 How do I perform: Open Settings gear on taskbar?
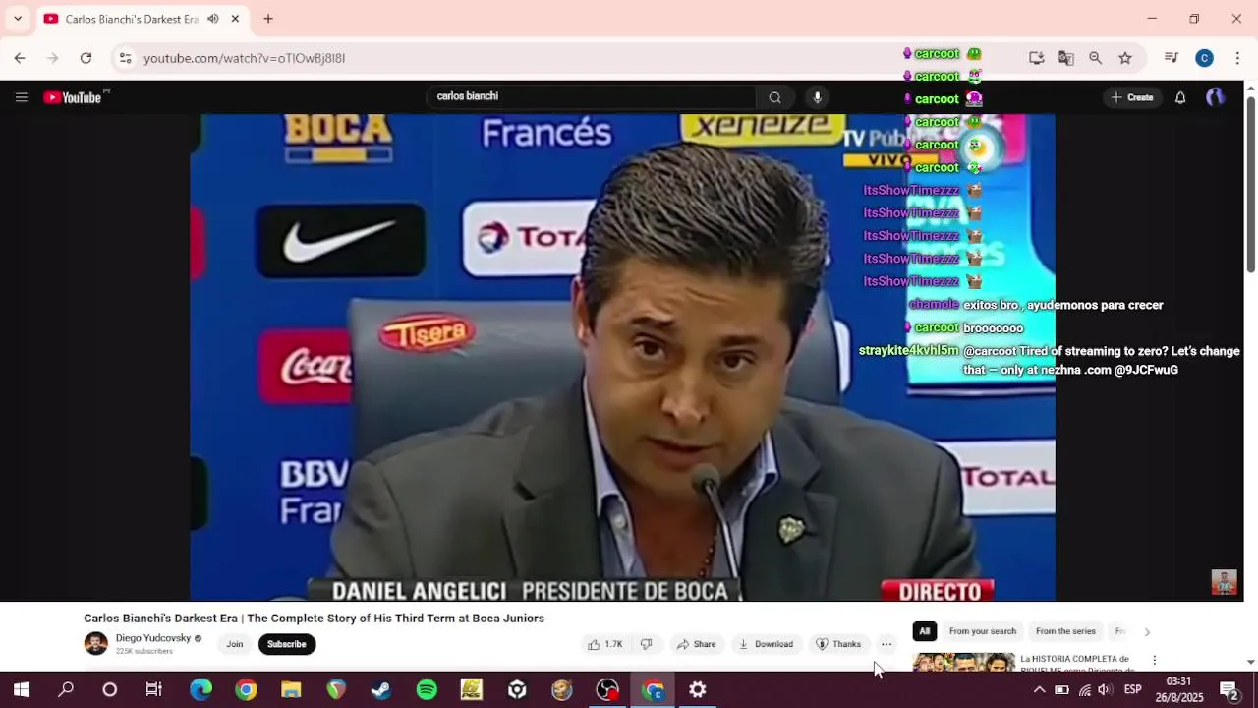point(698,689)
